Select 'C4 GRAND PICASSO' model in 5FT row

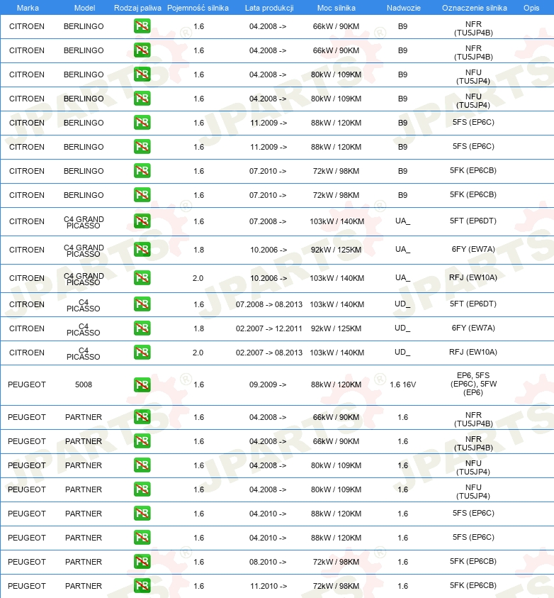[x=84, y=222]
